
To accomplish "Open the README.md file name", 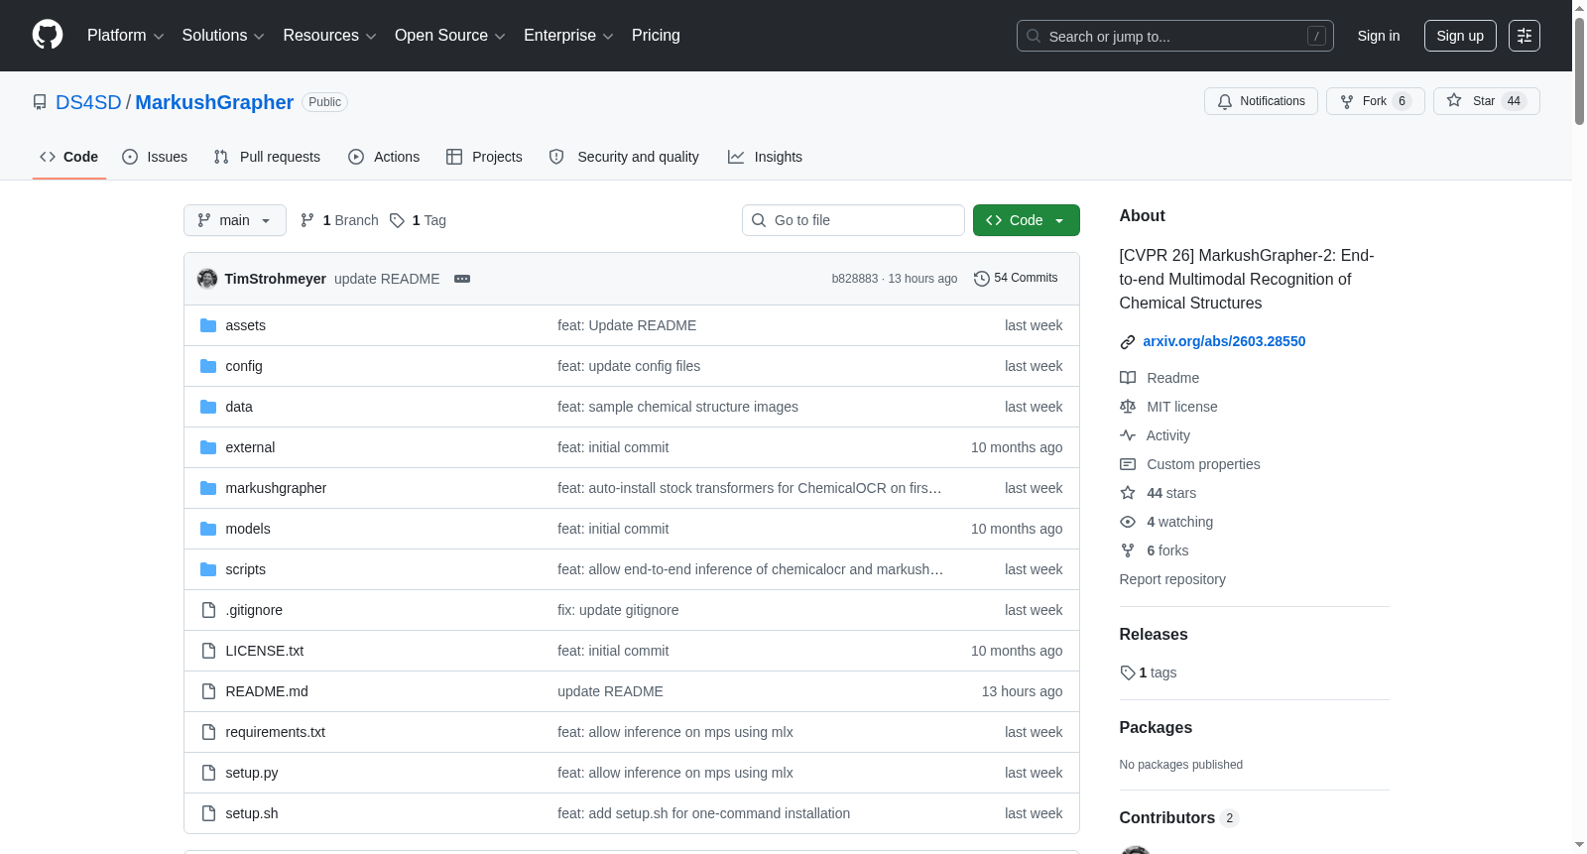I will [267, 691].
